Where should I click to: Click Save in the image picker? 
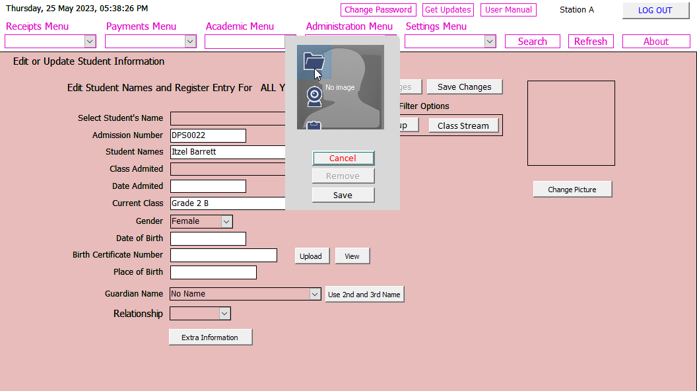(343, 196)
